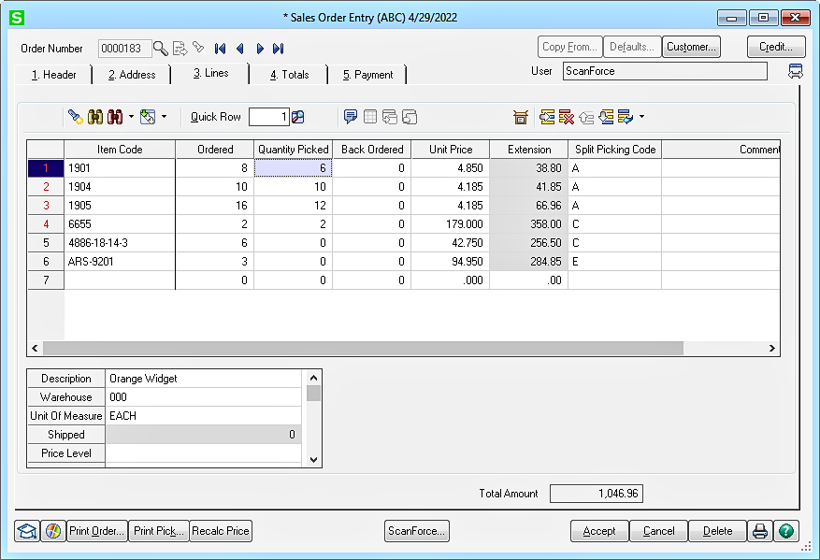Click Print Order... button

(x=96, y=531)
